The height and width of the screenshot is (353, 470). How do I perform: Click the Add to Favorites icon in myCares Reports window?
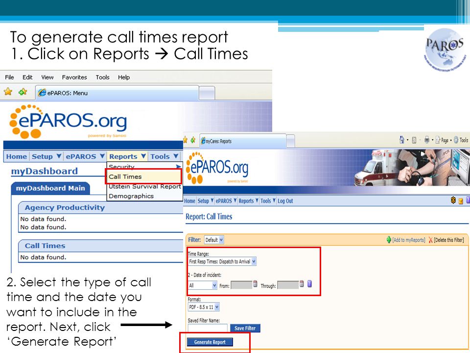193,140
